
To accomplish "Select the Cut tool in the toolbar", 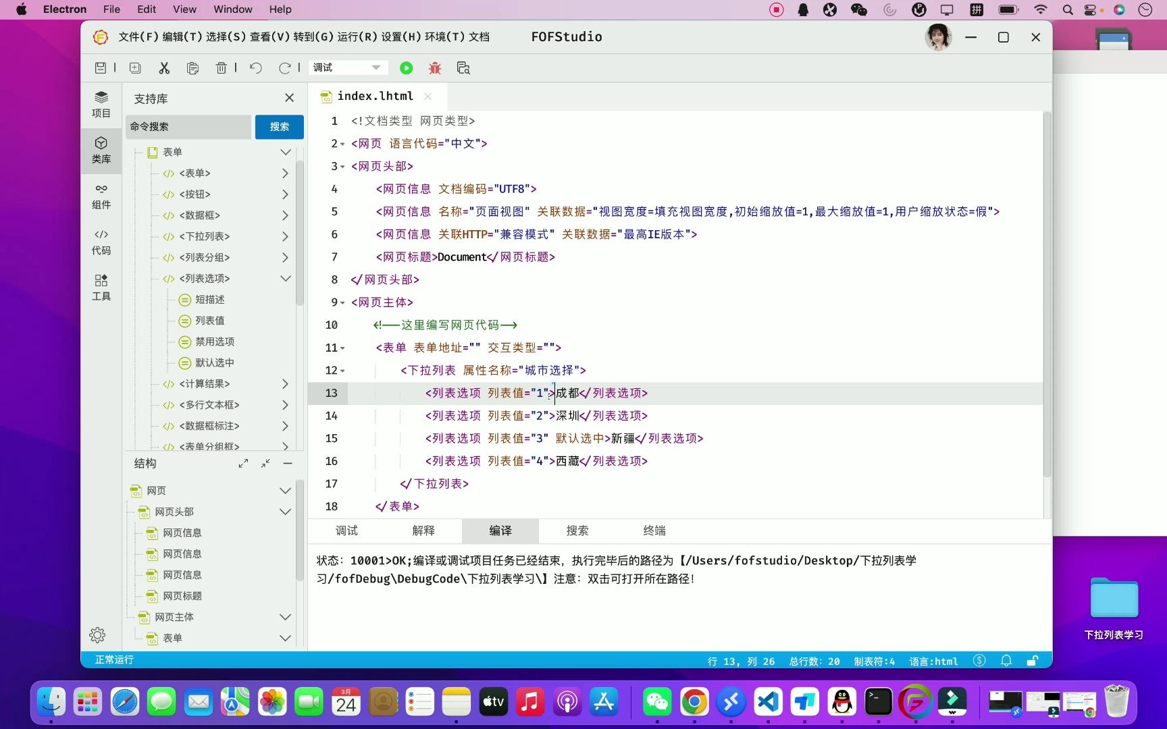I will pyautogui.click(x=163, y=67).
